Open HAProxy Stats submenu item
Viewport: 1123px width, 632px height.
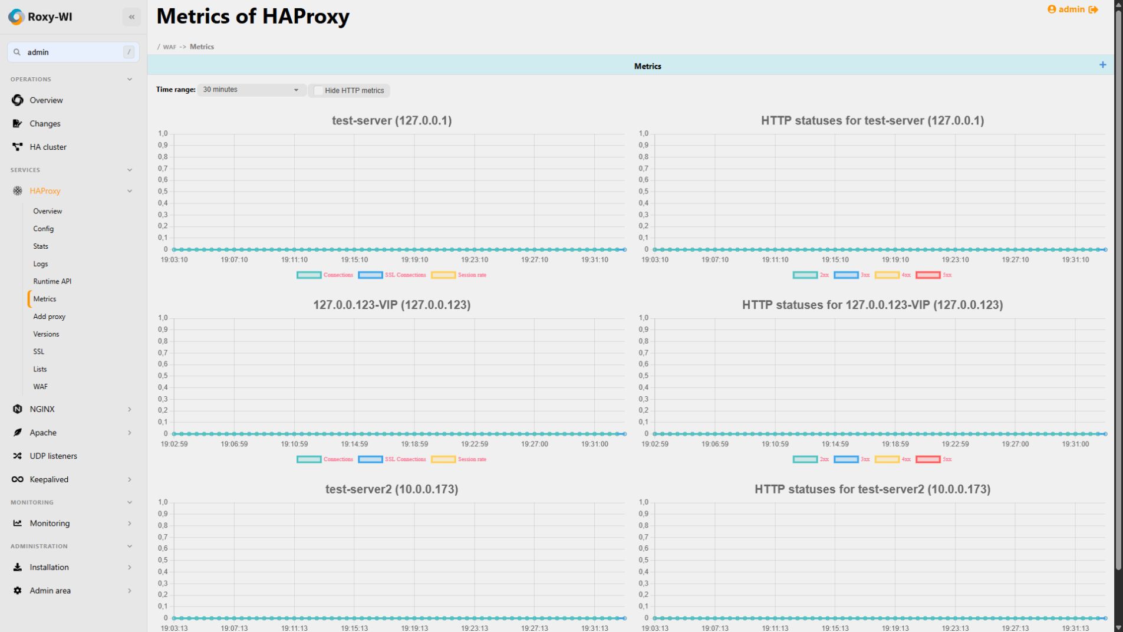click(41, 246)
